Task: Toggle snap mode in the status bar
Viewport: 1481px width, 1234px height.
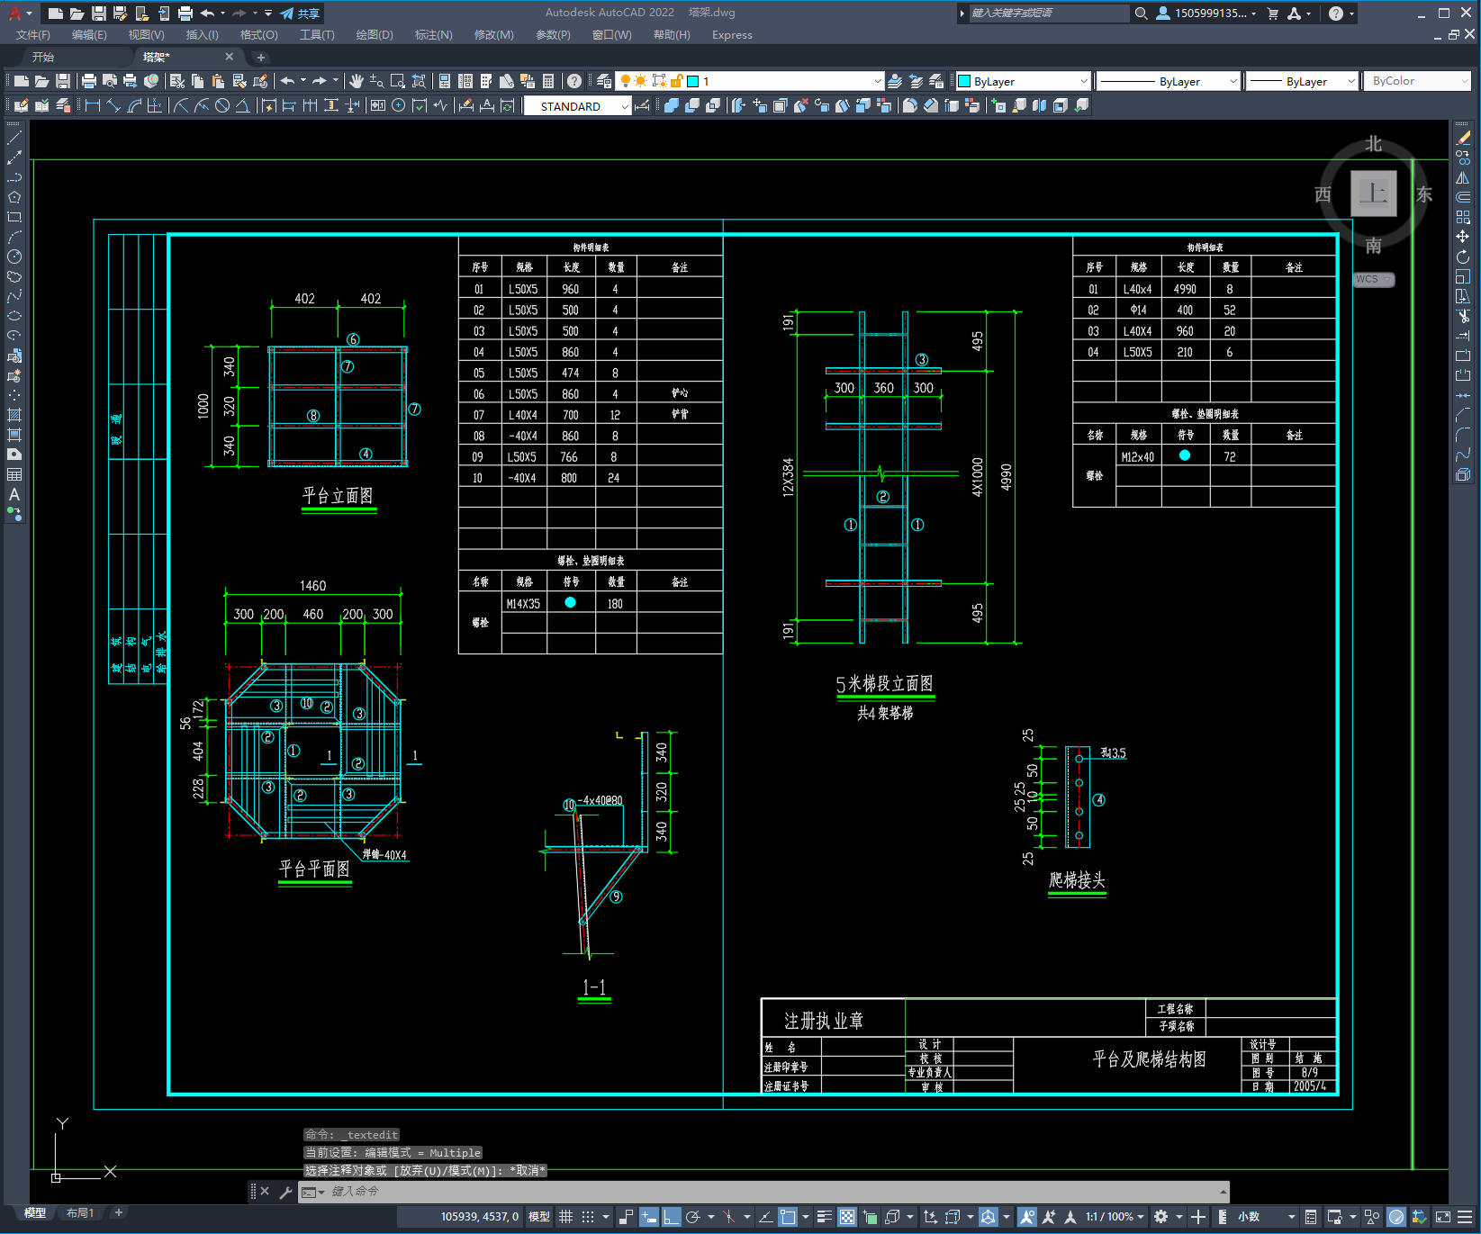Action: [588, 1217]
